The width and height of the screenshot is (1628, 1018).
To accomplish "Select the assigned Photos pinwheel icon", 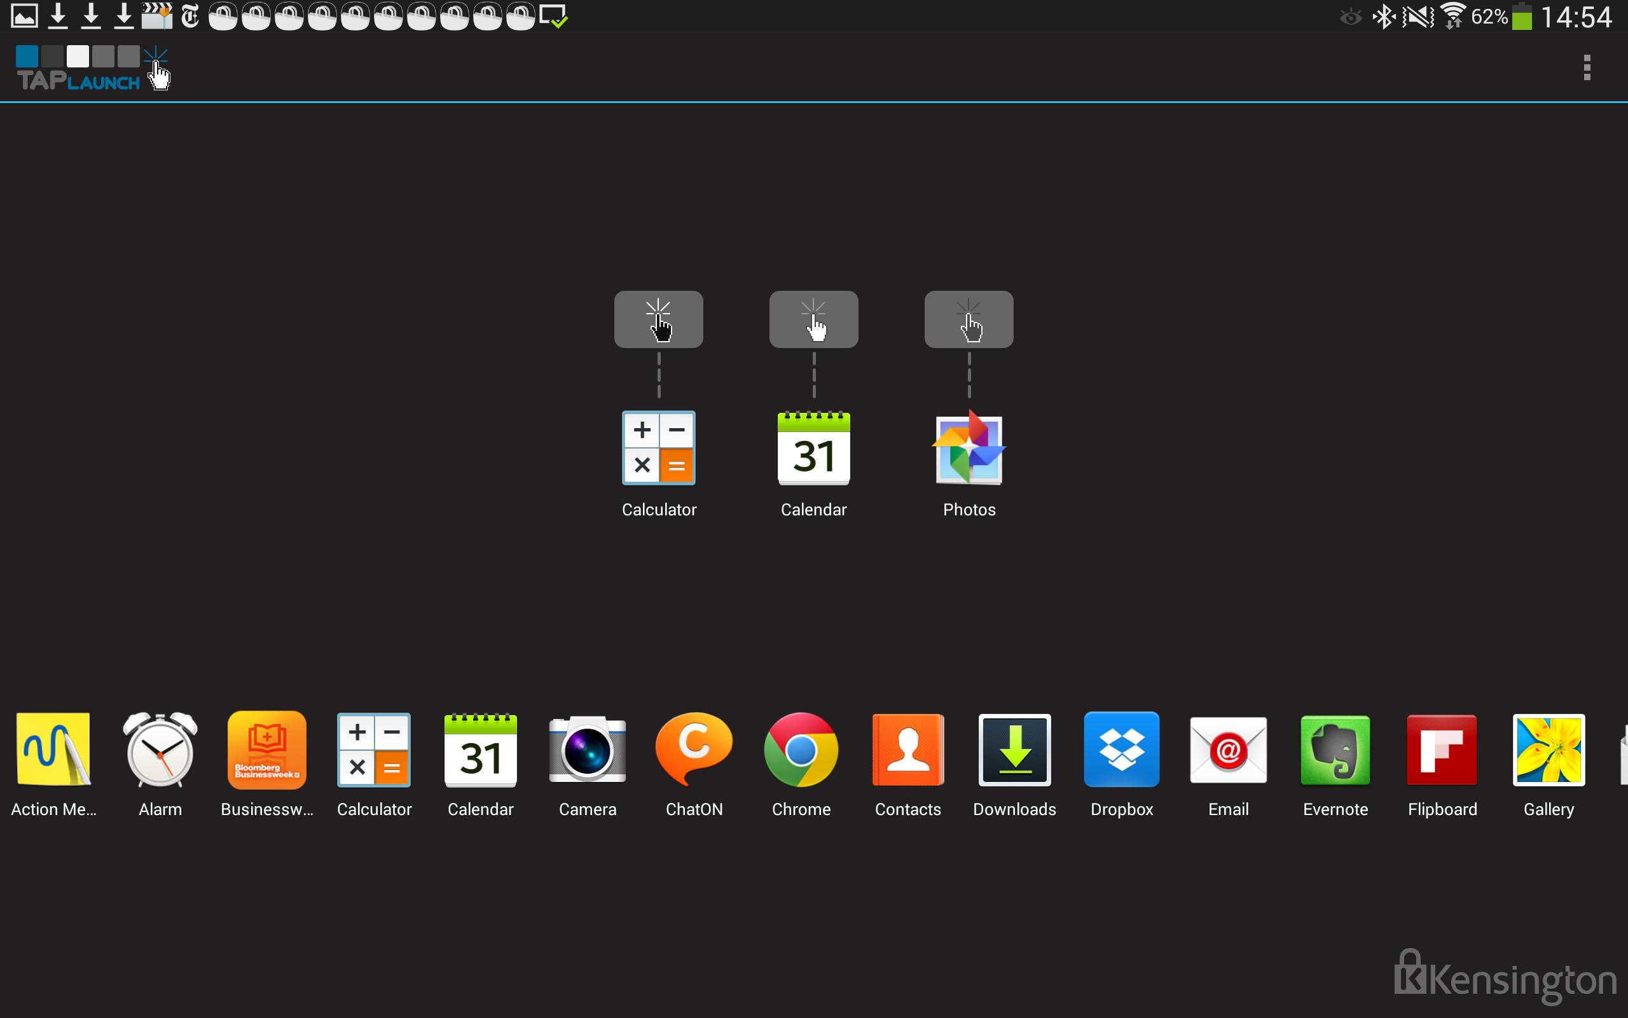I will point(969,448).
